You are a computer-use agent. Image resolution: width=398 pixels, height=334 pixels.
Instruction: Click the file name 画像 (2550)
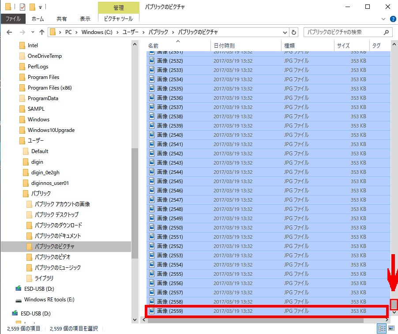point(170,228)
